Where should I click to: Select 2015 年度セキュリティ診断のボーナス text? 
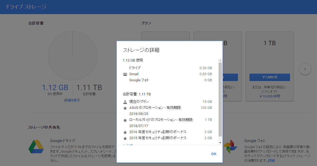158,138
